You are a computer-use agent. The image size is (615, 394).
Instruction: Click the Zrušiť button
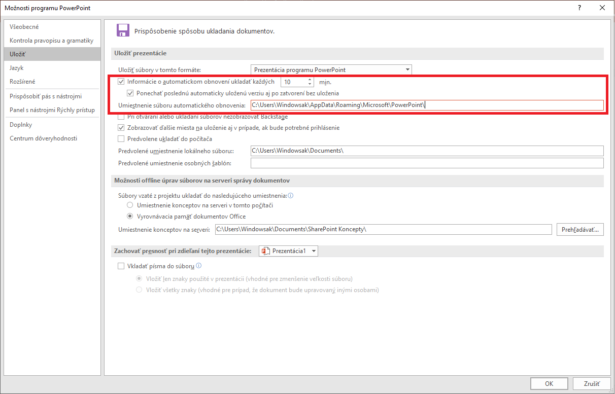(x=592, y=384)
